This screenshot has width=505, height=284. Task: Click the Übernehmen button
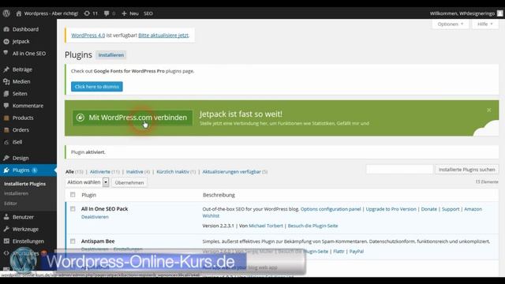(x=129, y=182)
